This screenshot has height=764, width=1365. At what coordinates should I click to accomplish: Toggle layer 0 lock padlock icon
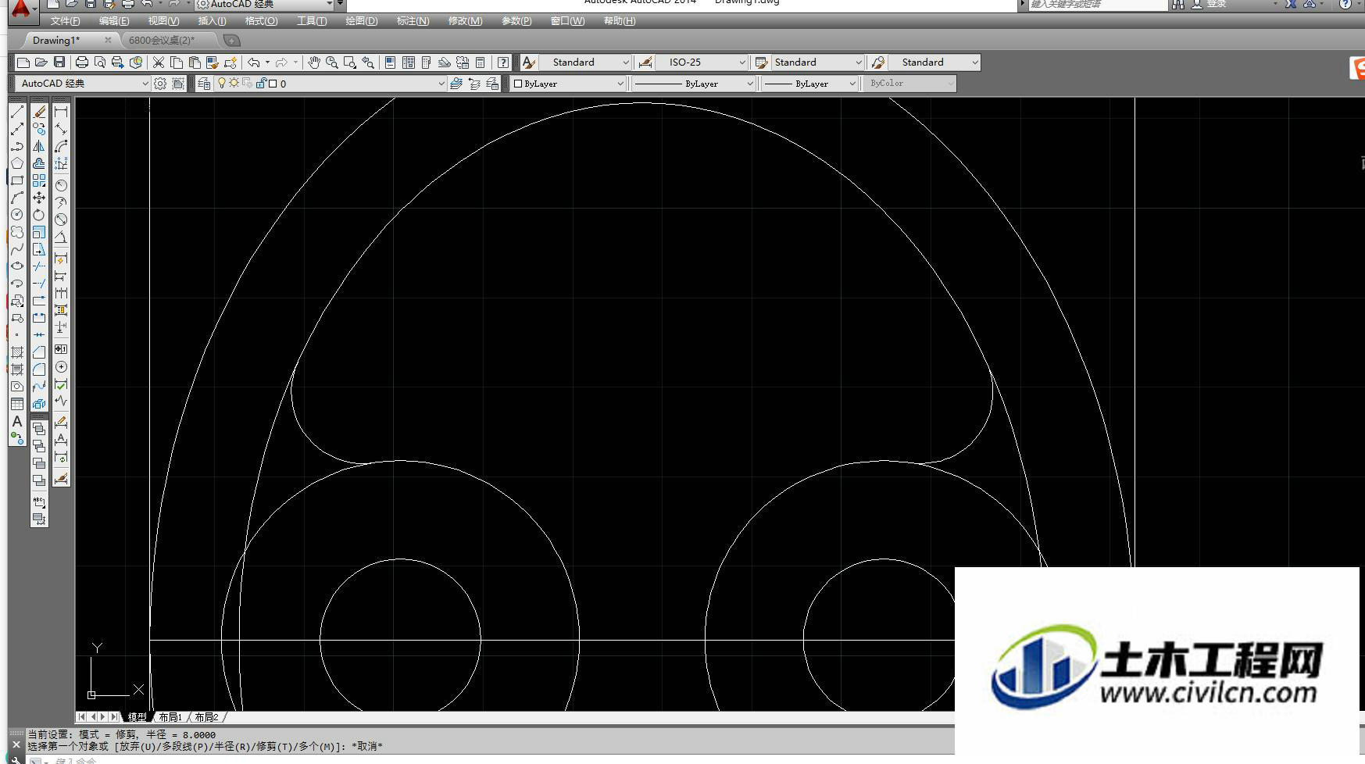pos(261,83)
